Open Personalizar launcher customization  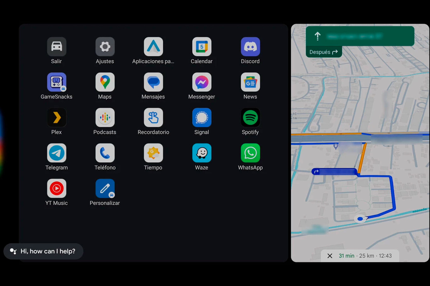click(105, 189)
